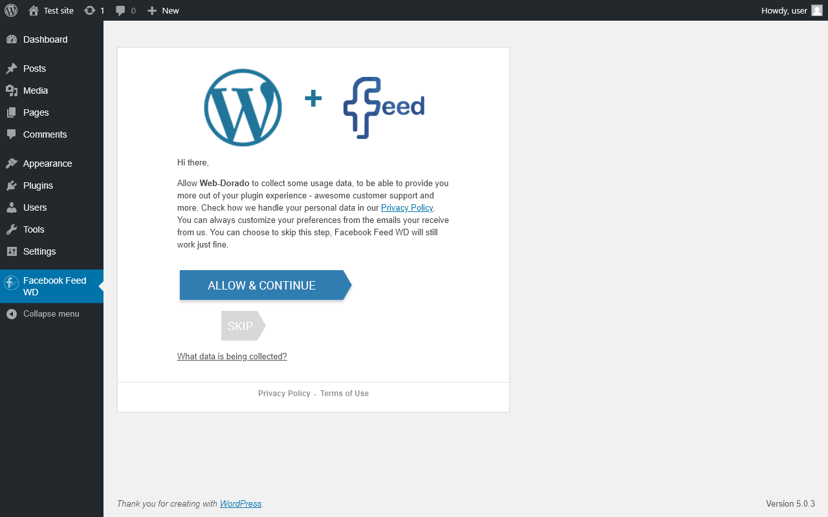The width and height of the screenshot is (828, 517).
Task: Open the Appearance menu
Action: point(47,164)
